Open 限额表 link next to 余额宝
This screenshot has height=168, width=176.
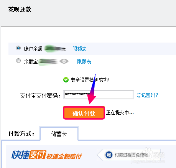click(x=84, y=61)
